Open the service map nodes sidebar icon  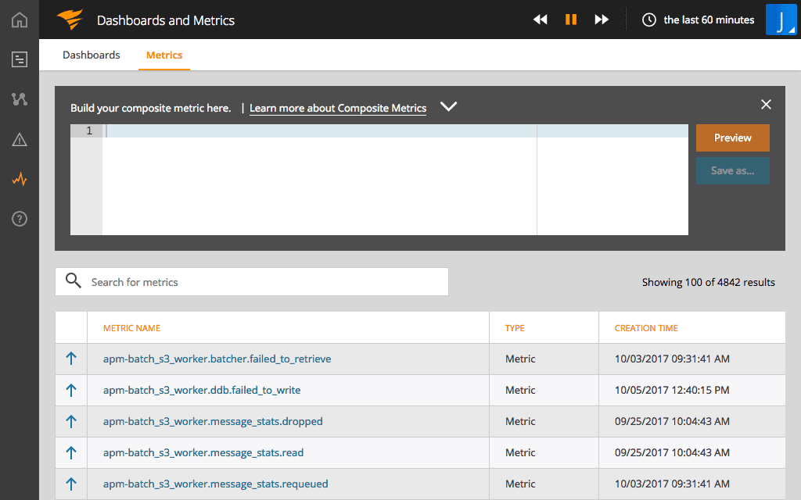20,99
